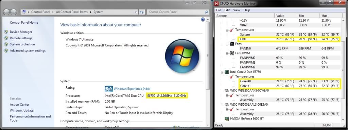Click the 5.9 Windows Experience rating badge
Image resolution: width=348 pixels, height=130 pixels.
[109, 89]
